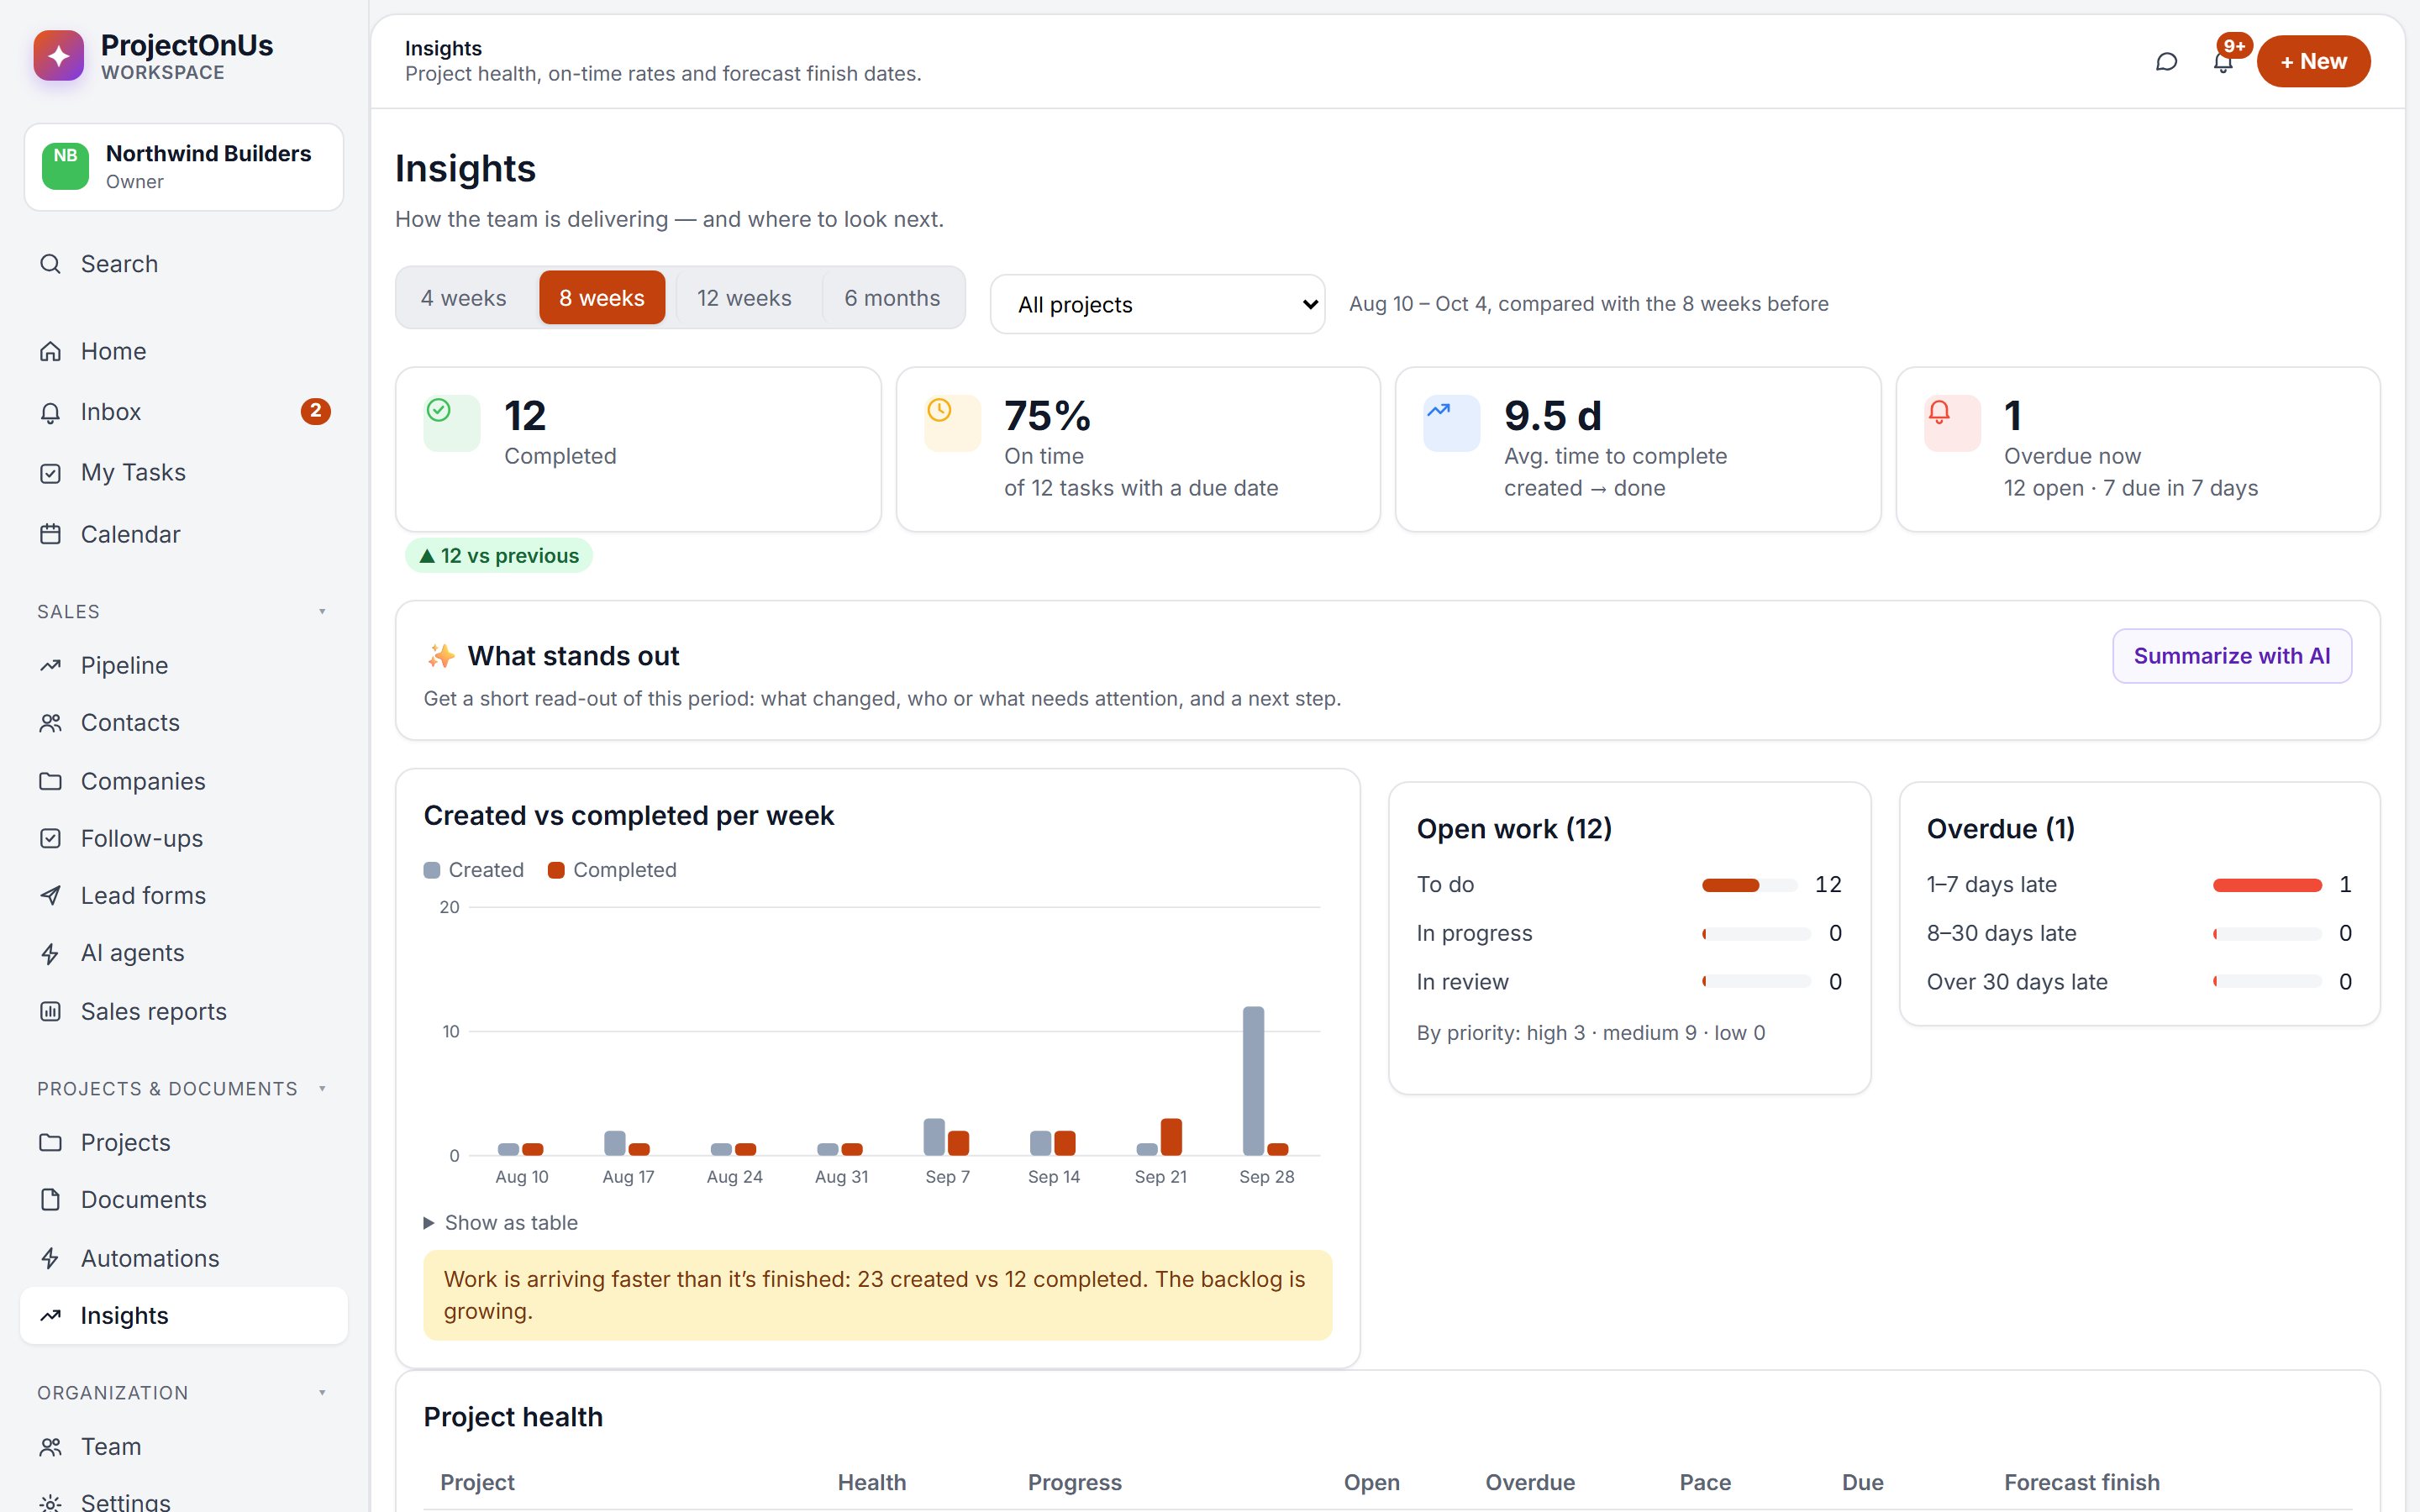Collapse the ORGANIZATION sidebar section
The image size is (2420, 1512).
[183, 1393]
